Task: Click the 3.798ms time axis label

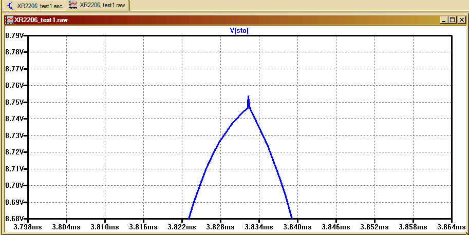Action: tap(28, 227)
